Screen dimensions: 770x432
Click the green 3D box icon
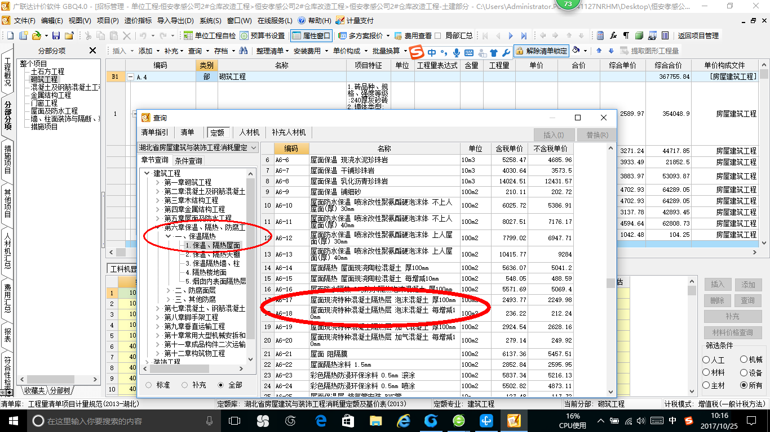[639, 35]
